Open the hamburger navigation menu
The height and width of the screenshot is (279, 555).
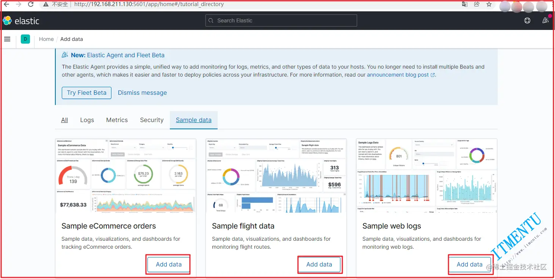7,39
